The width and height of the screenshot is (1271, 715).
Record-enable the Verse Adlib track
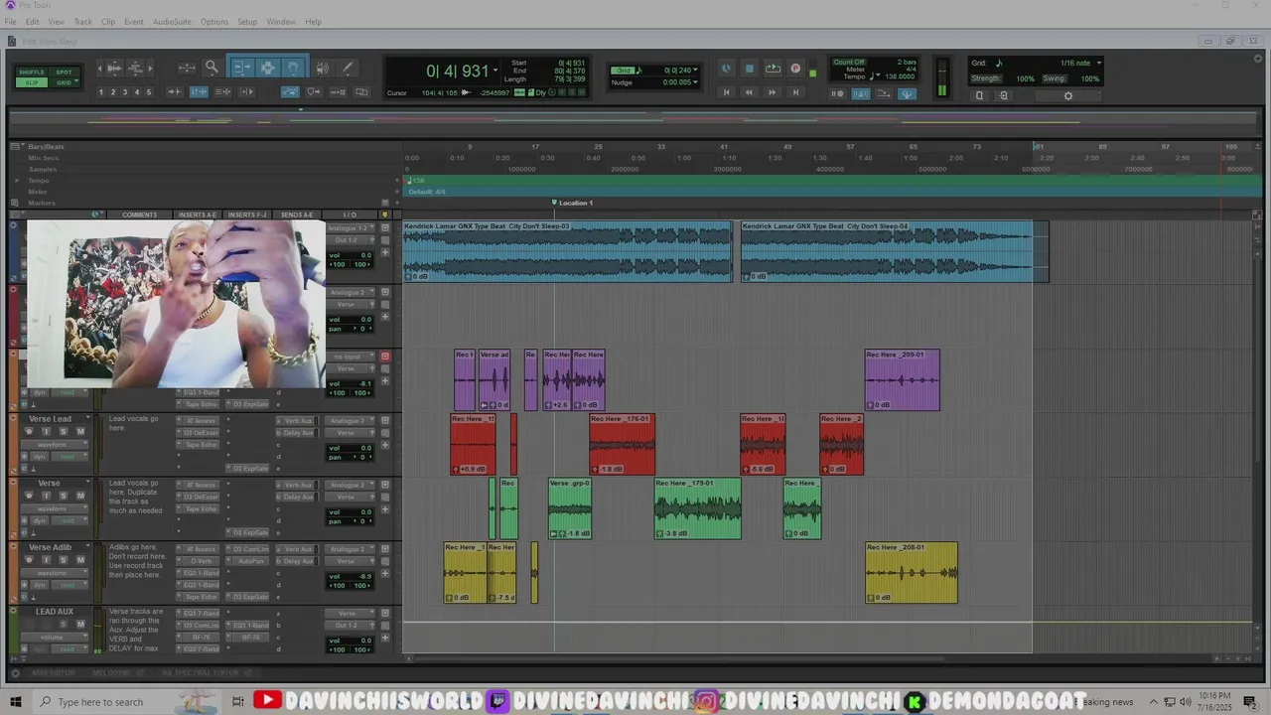point(29,560)
